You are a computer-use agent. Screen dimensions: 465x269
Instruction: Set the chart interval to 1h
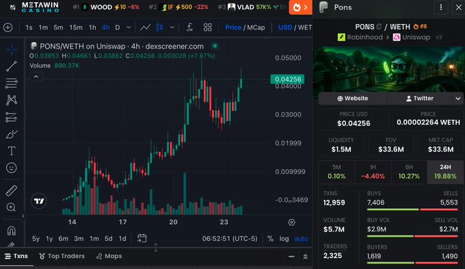tap(92, 27)
